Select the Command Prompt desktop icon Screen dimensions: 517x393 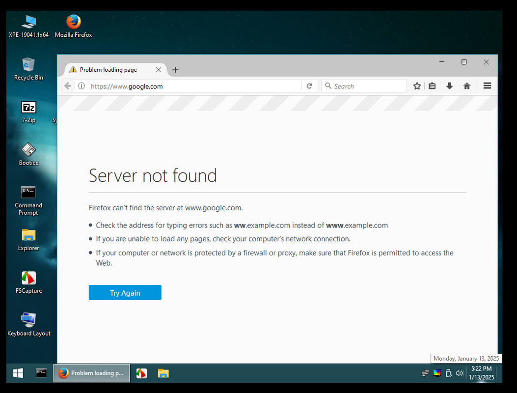coord(28,200)
